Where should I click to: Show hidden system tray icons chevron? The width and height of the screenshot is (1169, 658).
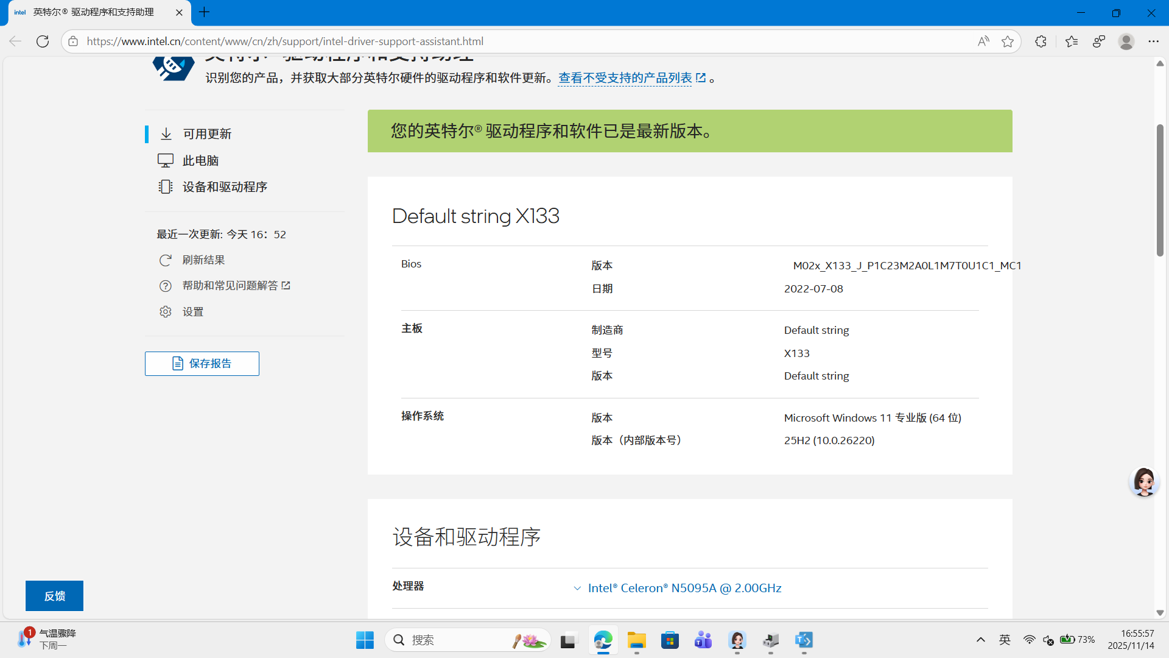coord(980,640)
